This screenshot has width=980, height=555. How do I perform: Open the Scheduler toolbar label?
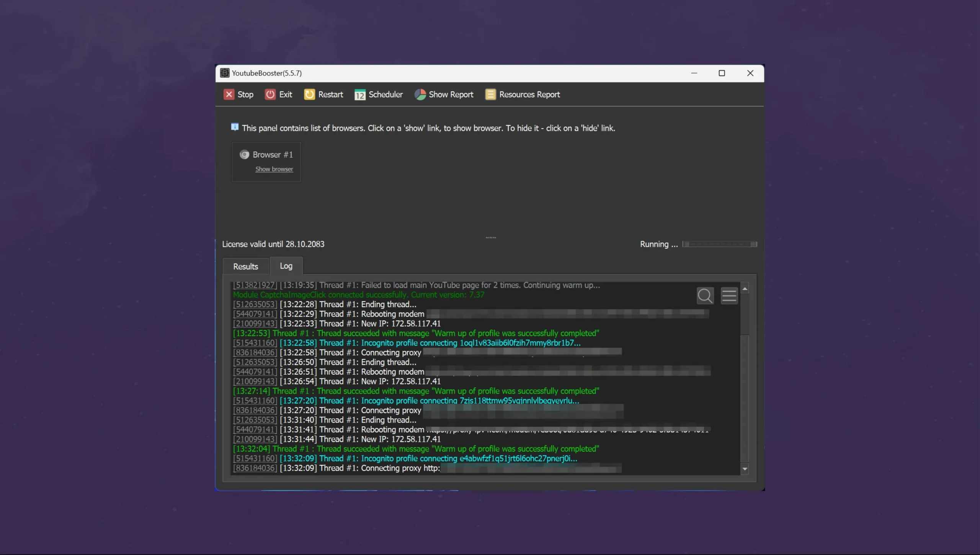coord(385,95)
